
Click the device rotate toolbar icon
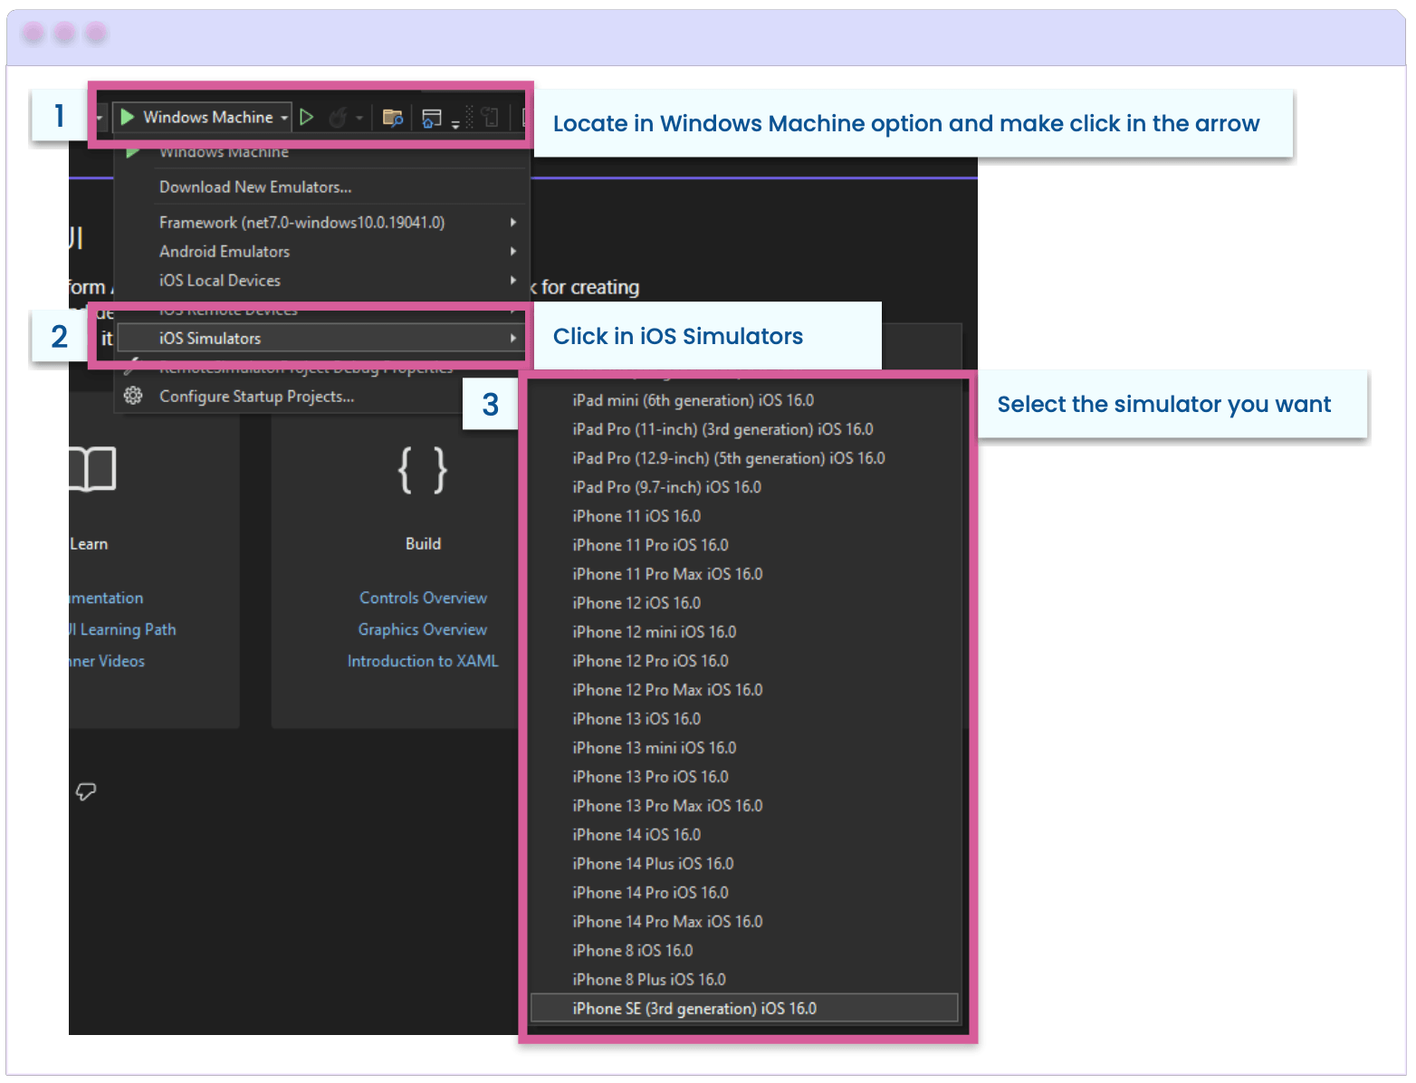tap(489, 117)
